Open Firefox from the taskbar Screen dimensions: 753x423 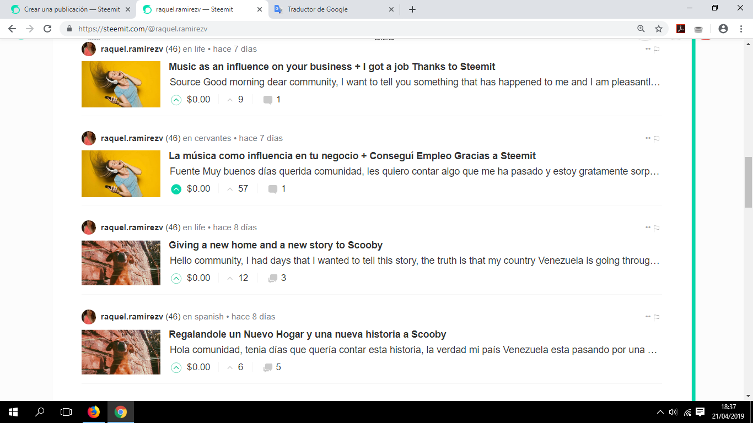pyautogui.click(x=94, y=412)
